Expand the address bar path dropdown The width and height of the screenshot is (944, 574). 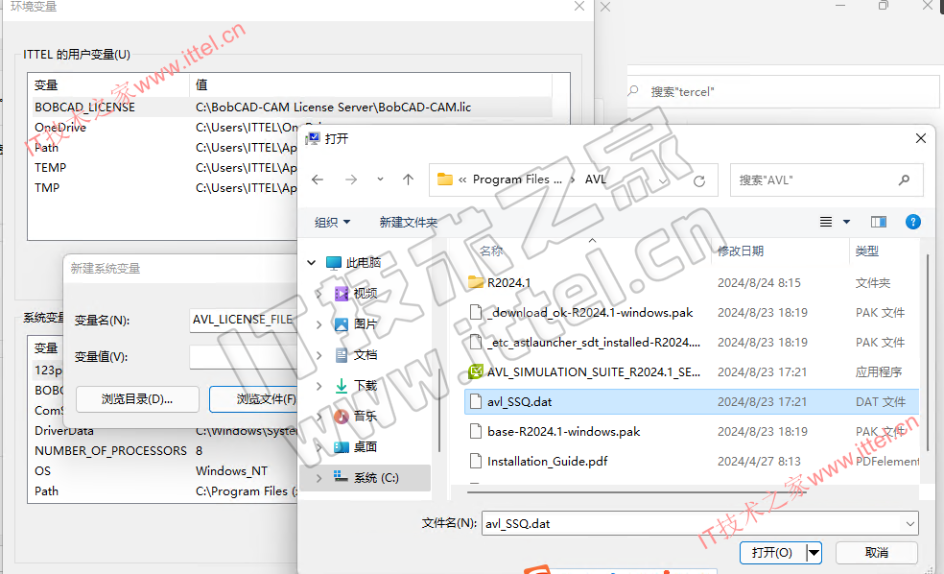[663, 180]
